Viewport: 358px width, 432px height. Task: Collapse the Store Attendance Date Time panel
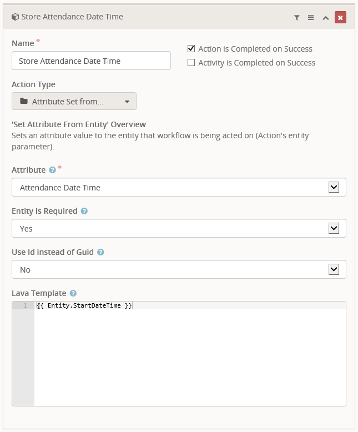click(326, 18)
